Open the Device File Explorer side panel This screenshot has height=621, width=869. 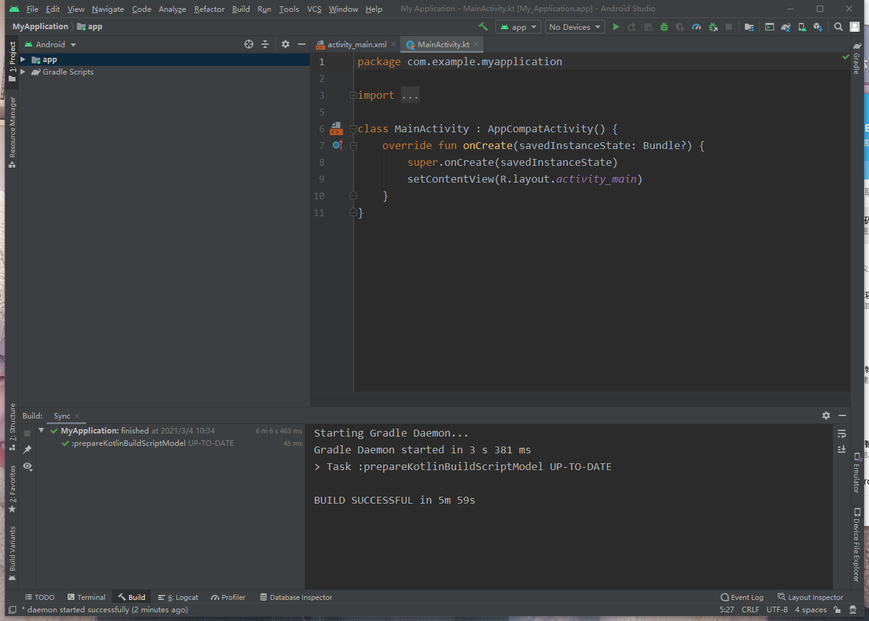[857, 545]
